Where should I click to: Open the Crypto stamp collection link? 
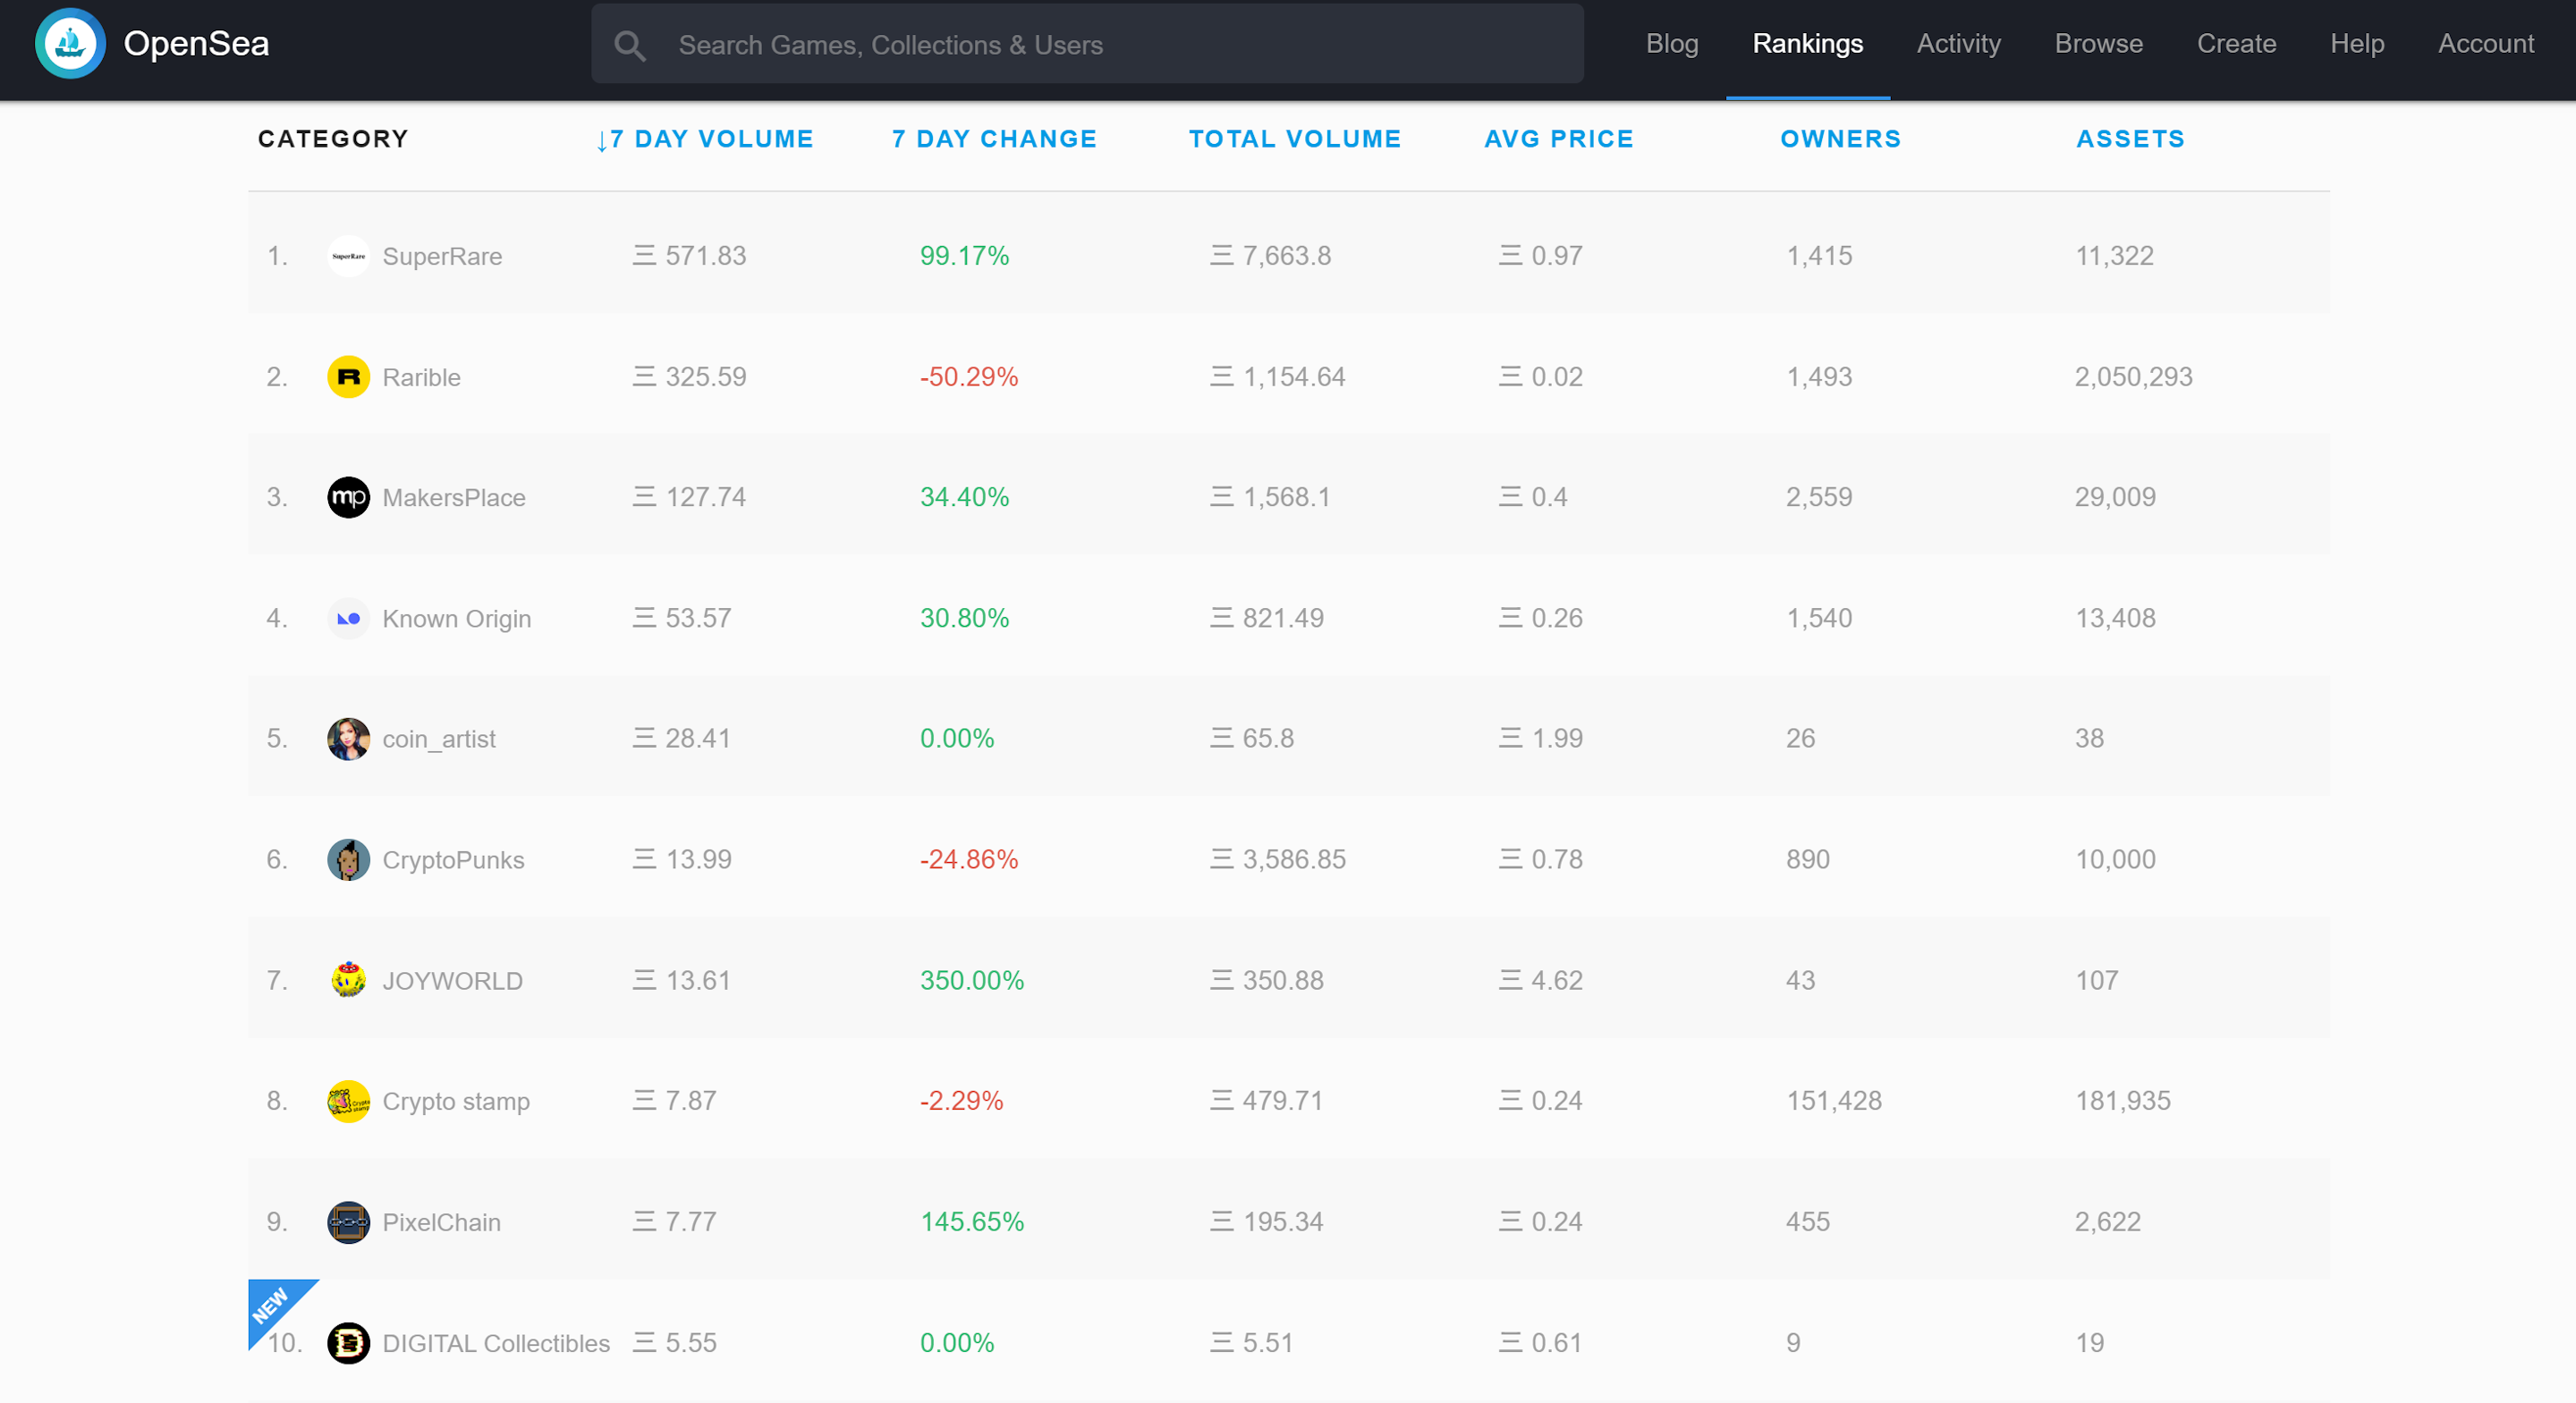(456, 1101)
